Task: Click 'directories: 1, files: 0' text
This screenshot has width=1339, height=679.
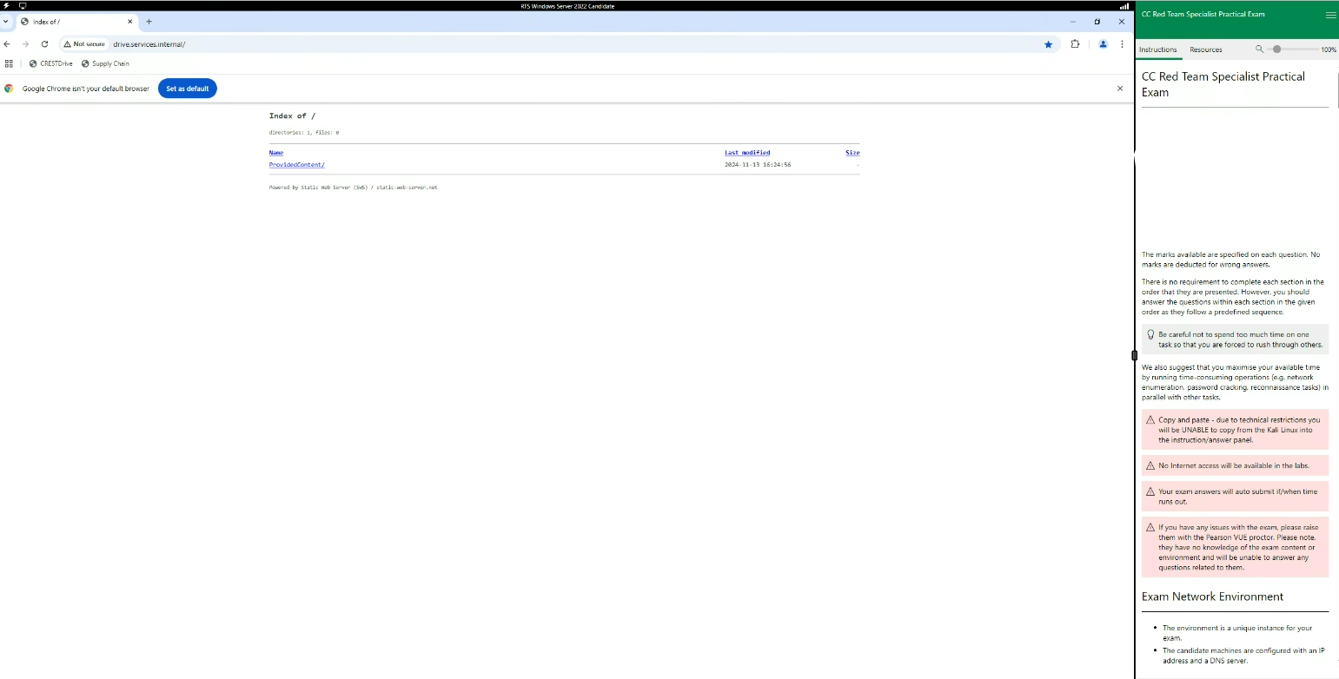Action: point(304,133)
